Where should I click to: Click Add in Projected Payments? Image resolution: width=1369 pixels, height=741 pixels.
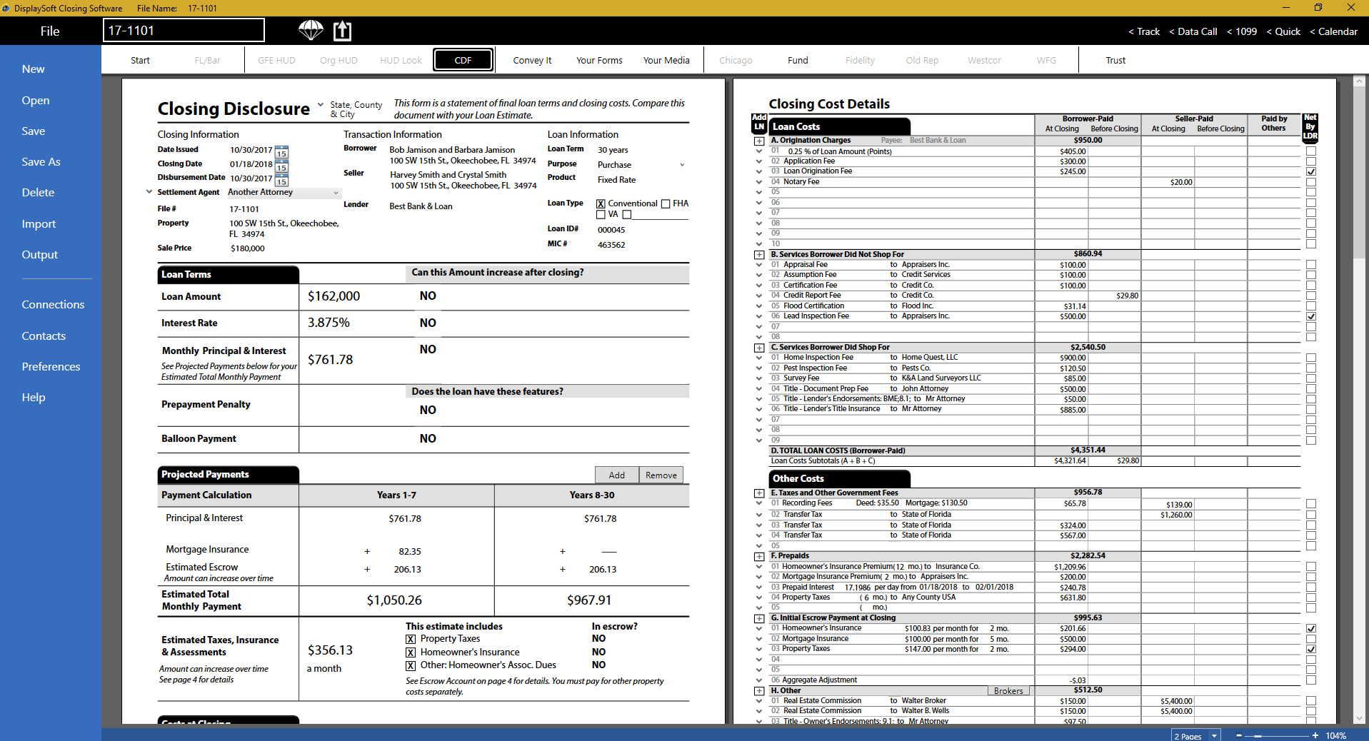pyautogui.click(x=617, y=475)
